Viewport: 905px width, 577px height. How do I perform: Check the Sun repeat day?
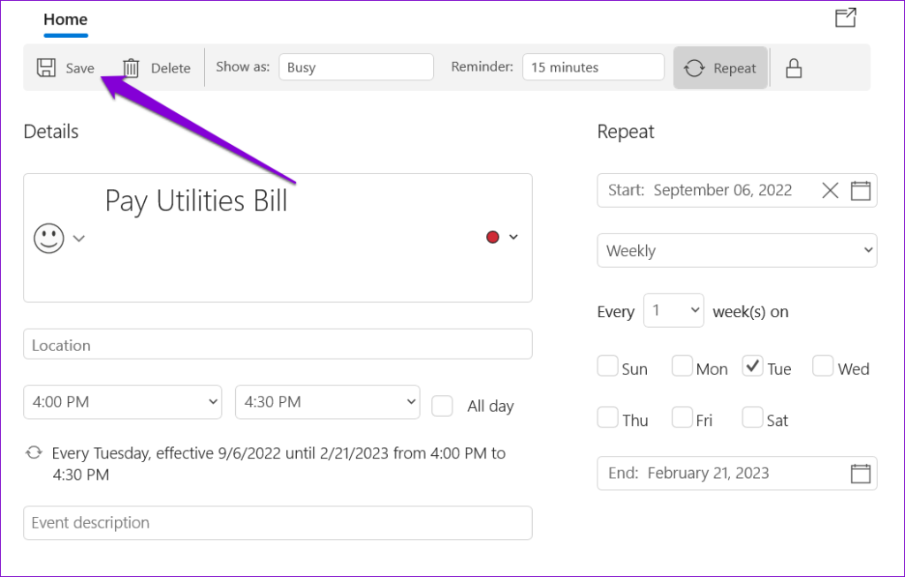[x=607, y=365]
